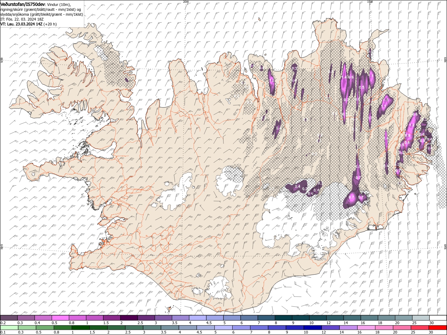Click the rain scale swatch between 1 and 1.5
Image resolution: width=447 pixels, height=335 pixels.
coord(80,328)
